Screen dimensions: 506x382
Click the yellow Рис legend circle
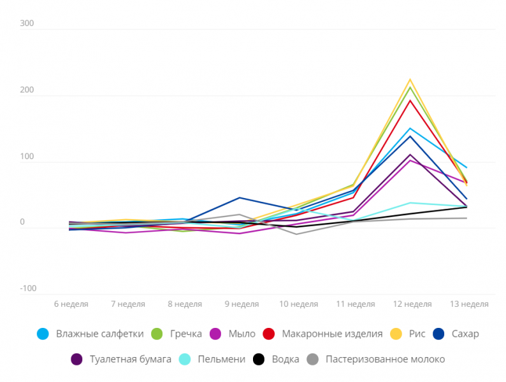[396, 334]
